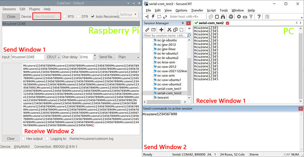Open SecureCRT Script menu

coord(211,10)
